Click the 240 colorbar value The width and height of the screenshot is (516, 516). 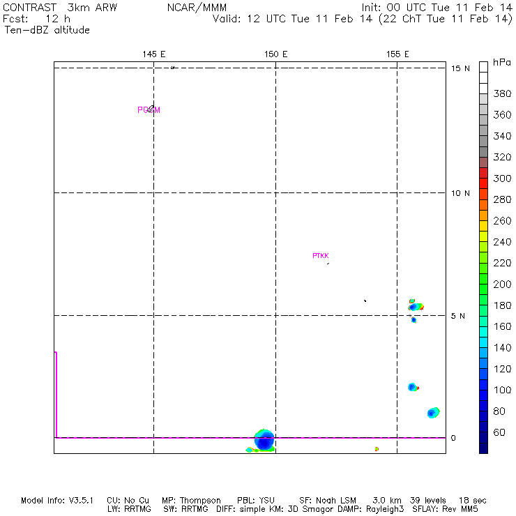[x=502, y=242]
